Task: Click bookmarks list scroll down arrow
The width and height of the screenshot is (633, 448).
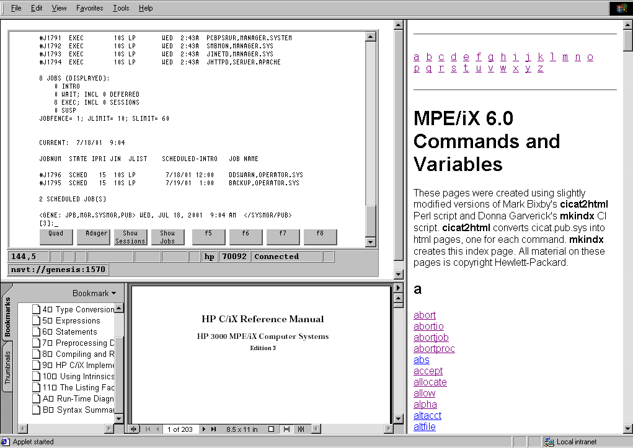Action: (118, 418)
